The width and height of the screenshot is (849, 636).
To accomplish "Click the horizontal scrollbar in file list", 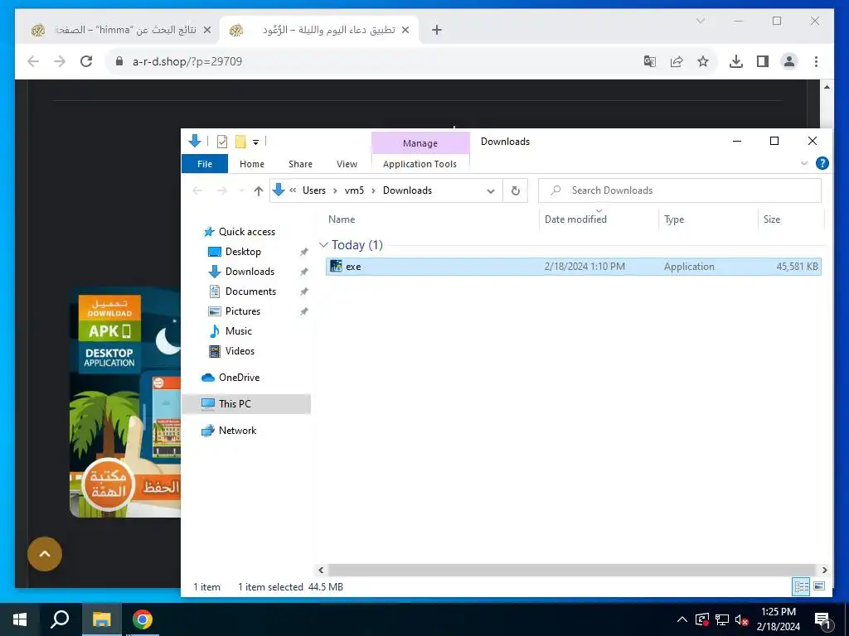I will [x=572, y=570].
